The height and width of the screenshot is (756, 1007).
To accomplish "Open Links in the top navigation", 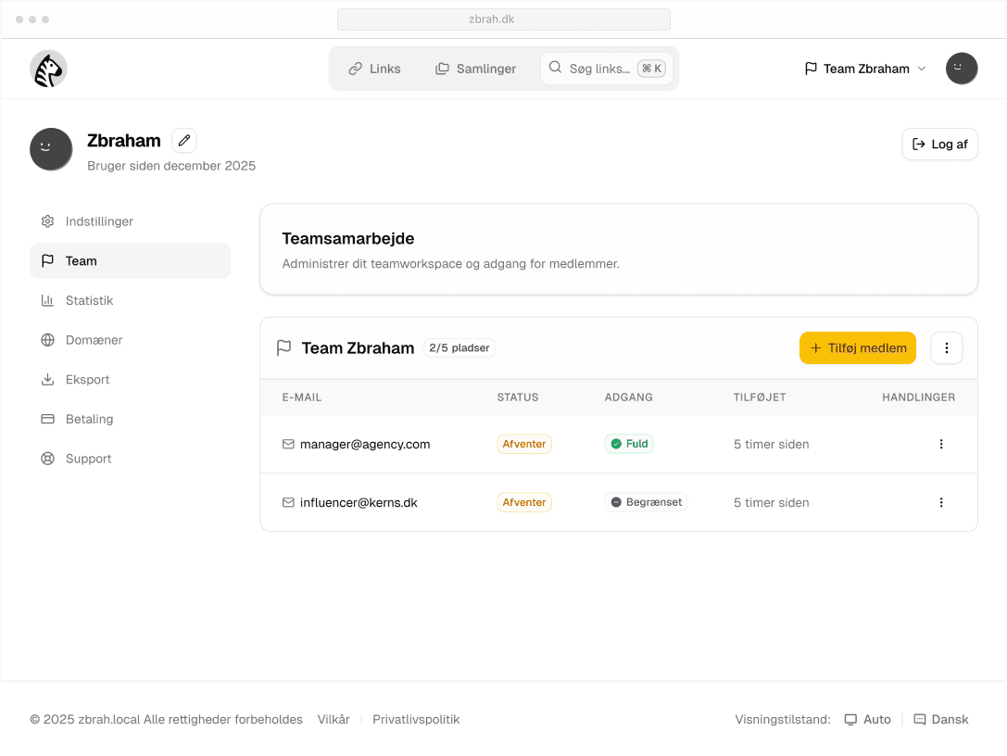I will pyautogui.click(x=374, y=69).
